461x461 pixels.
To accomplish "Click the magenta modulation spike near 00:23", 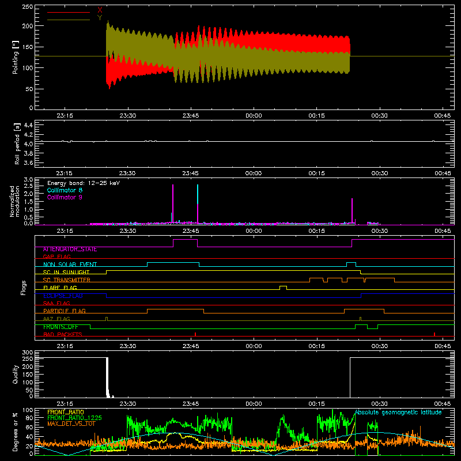I will [x=352, y=211].
